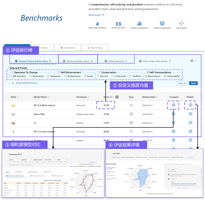This screenshot has height=200, width=205.
Task: Switch to the Key Findings tab
Action: pyautogui.click(x=95, y=48)
